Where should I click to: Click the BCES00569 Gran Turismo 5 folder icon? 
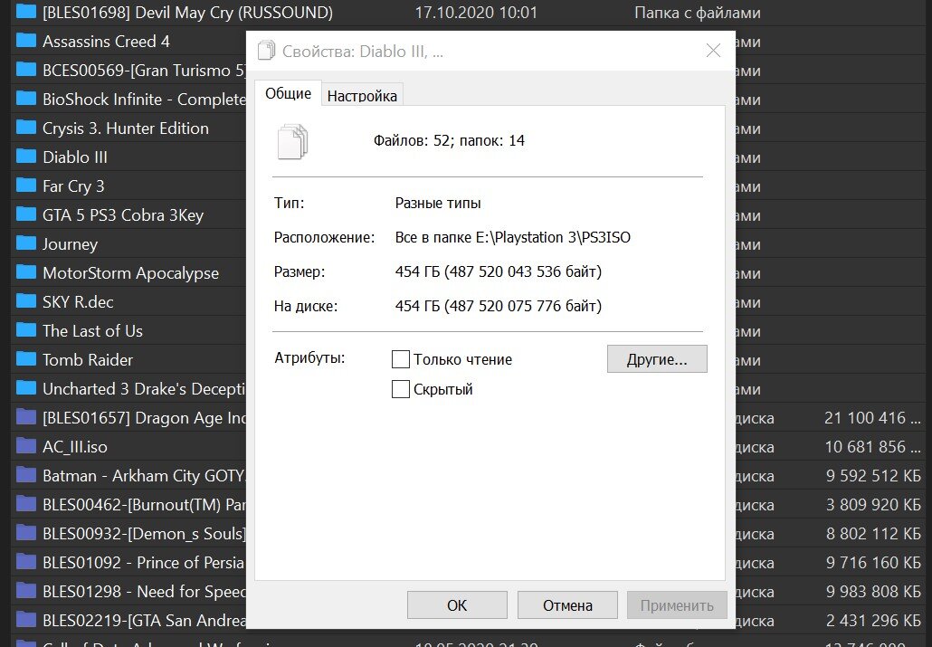coord(25,70)
